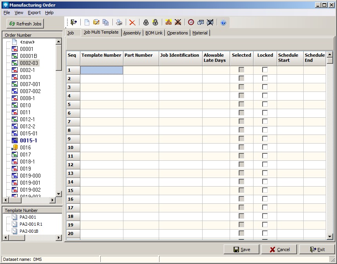Screen dimensions: 337x264
Task: Click the open folder edit toolbar icon
Action: point(96,23)
